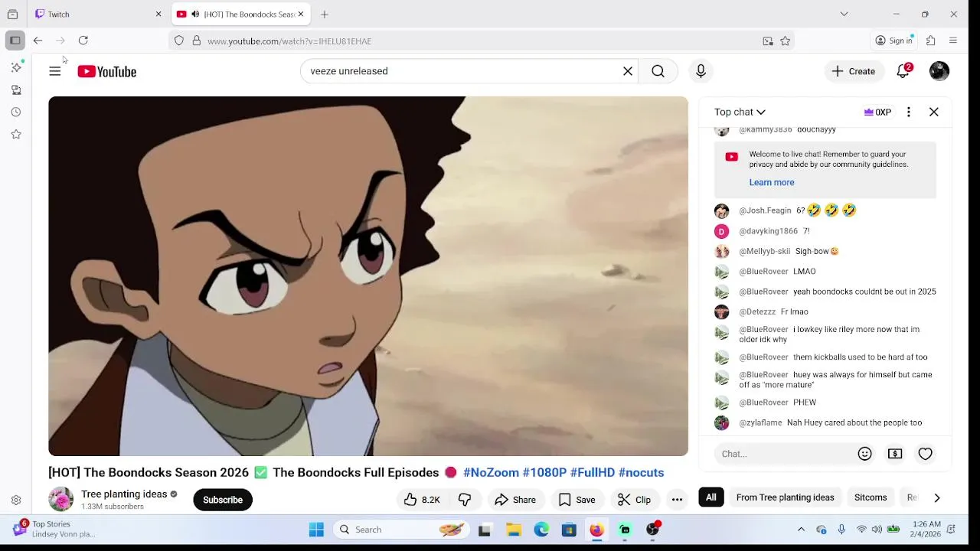Select the Sitcoms filter chip
Image resolution: width=980 pixels, height=551 pixels.
point(871,497)
